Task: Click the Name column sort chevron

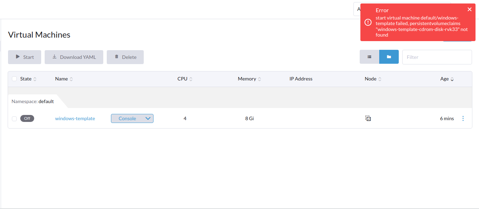Action: point(71,79)
